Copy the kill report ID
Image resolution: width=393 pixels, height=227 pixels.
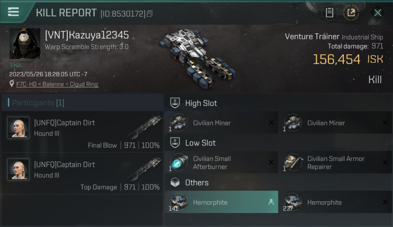click(x=150, y=14)
